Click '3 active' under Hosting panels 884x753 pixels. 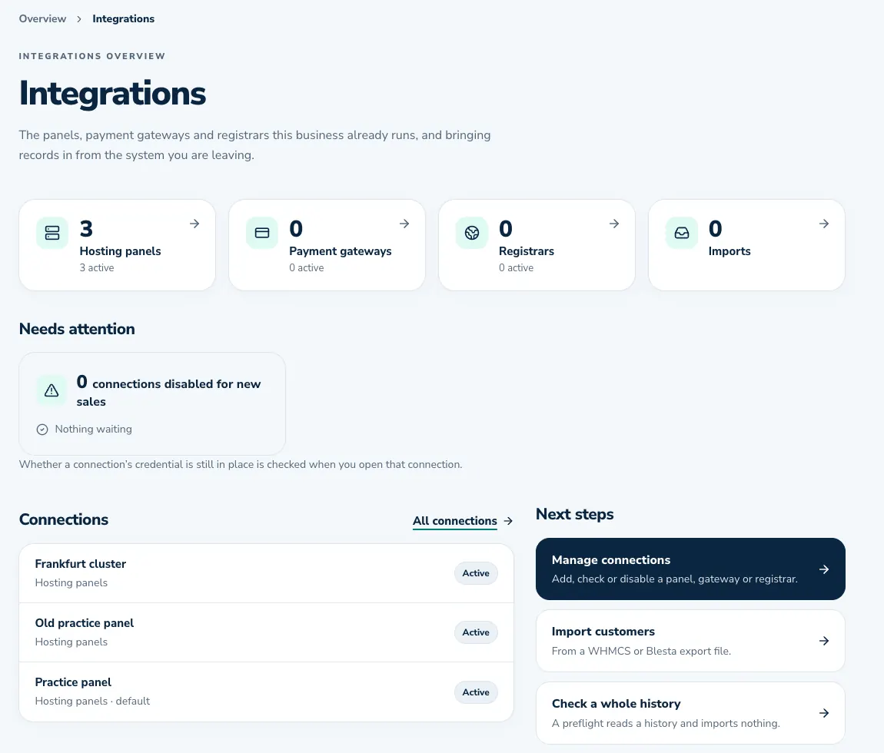point(97,267)
